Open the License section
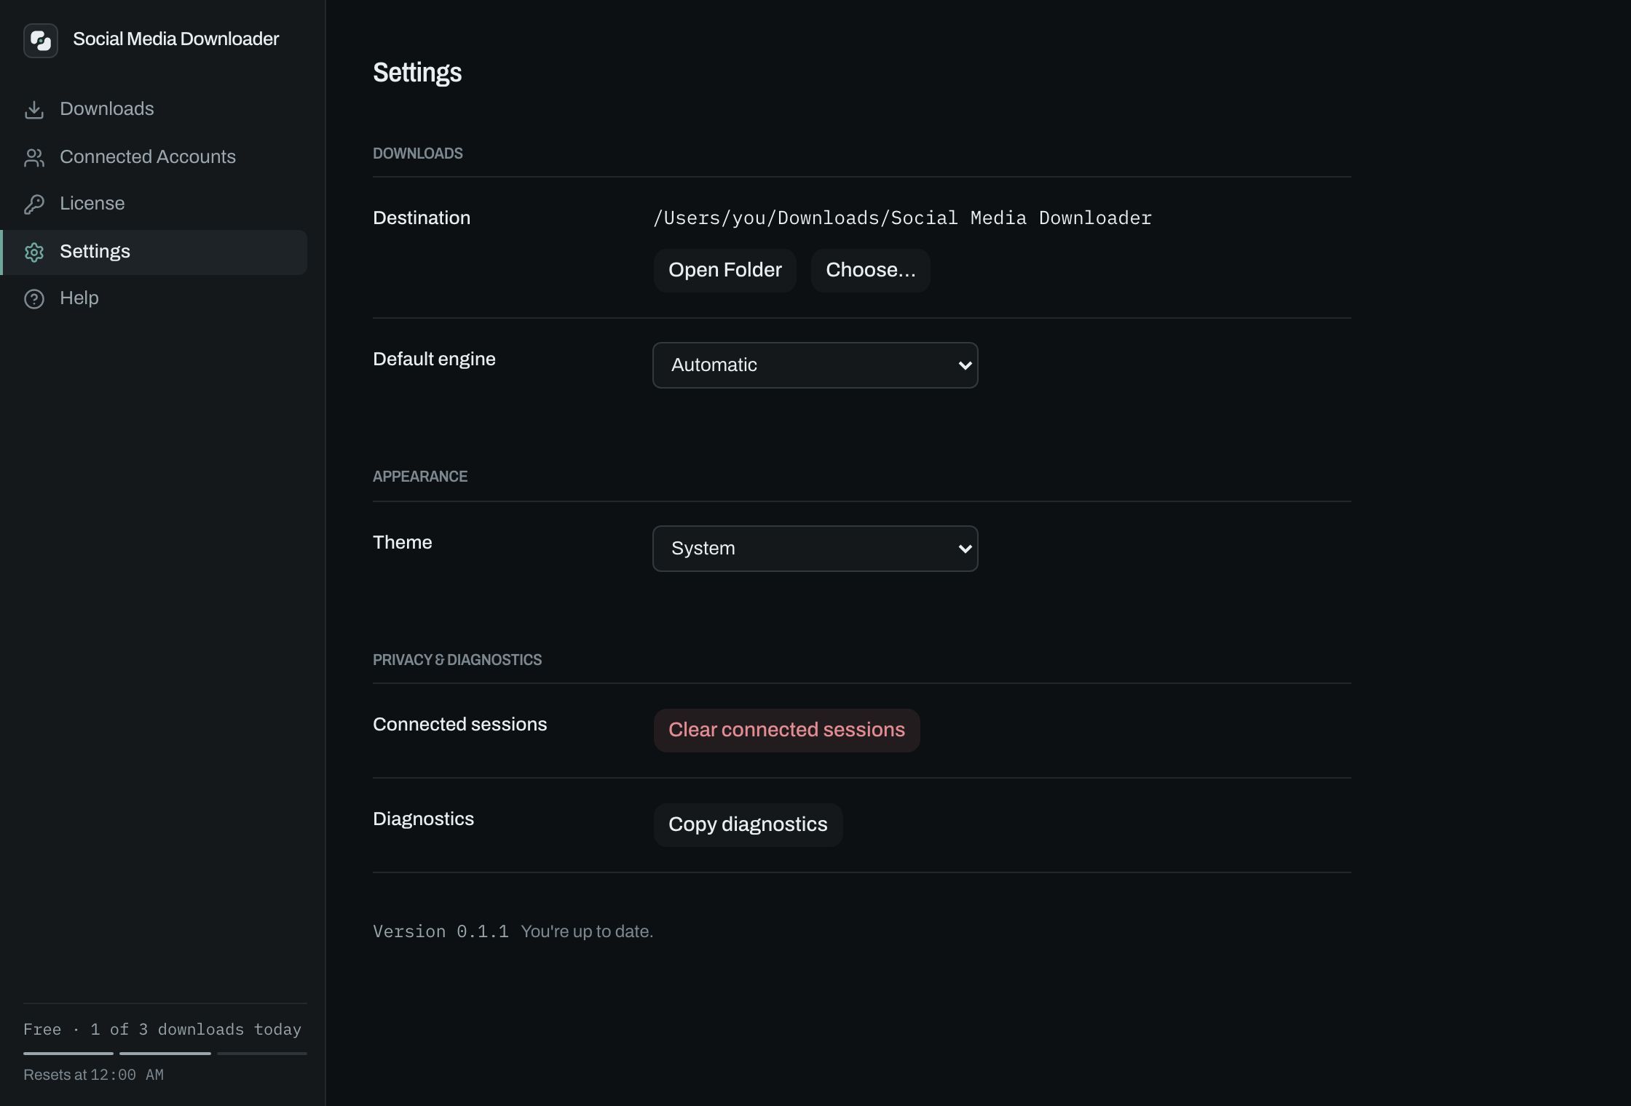This screenshot has width=1631, height=1106. tap(154, 204)
